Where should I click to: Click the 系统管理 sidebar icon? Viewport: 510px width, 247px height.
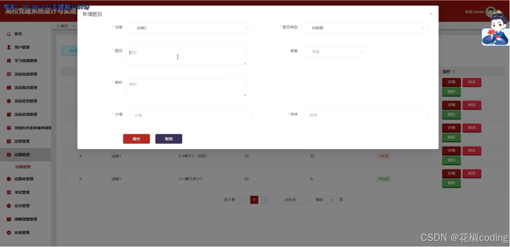(9, 233)
